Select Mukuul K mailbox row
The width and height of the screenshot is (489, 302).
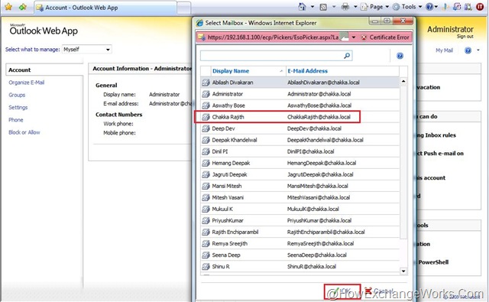(300, 209)
